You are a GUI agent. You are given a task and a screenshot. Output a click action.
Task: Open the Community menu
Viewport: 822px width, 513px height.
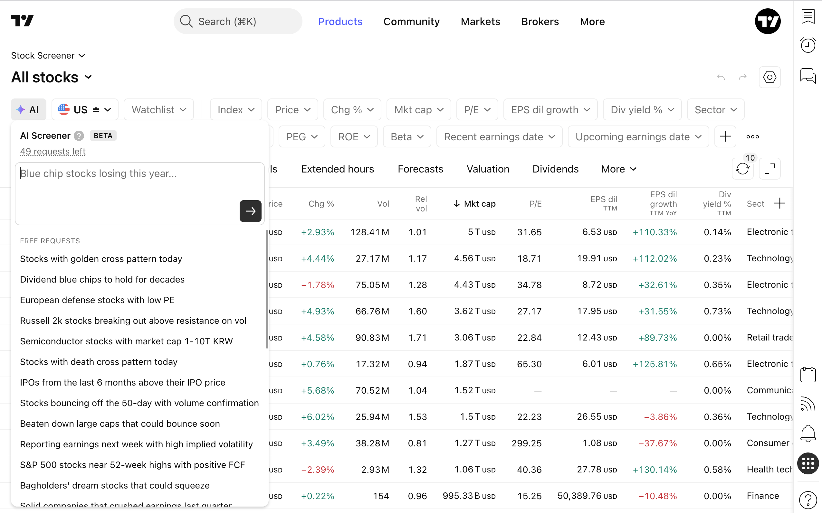pyautogui.click(x=411, y=22)
